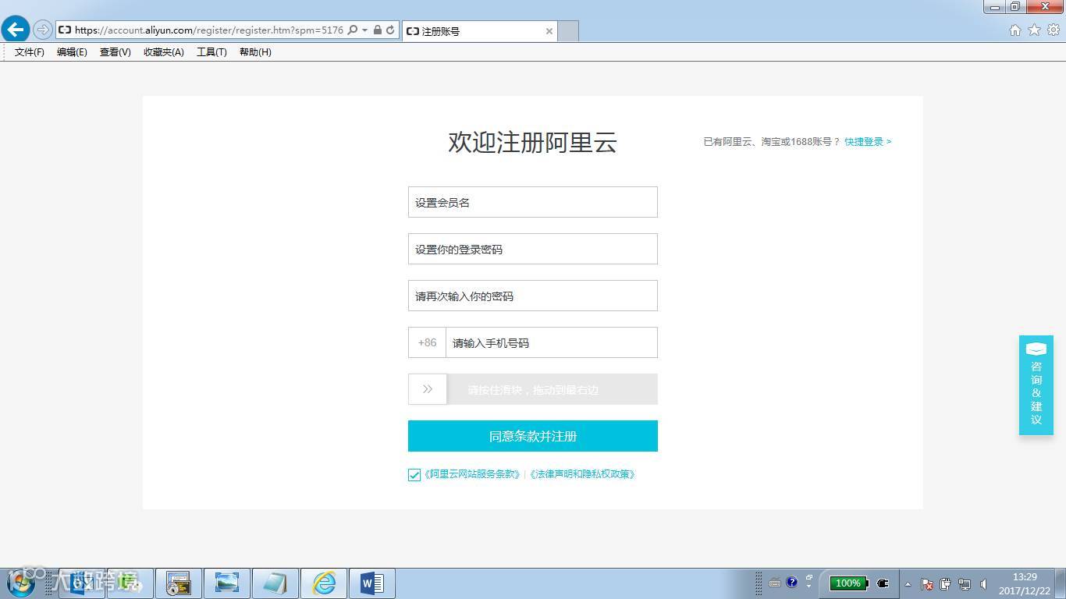Click the 快捷登录 link
The image size is (1066, 599).
868,142
